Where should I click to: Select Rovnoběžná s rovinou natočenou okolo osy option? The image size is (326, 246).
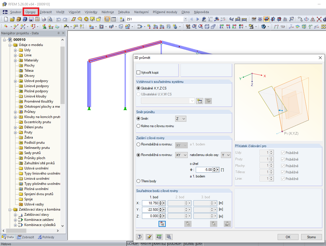pos(139,155)
